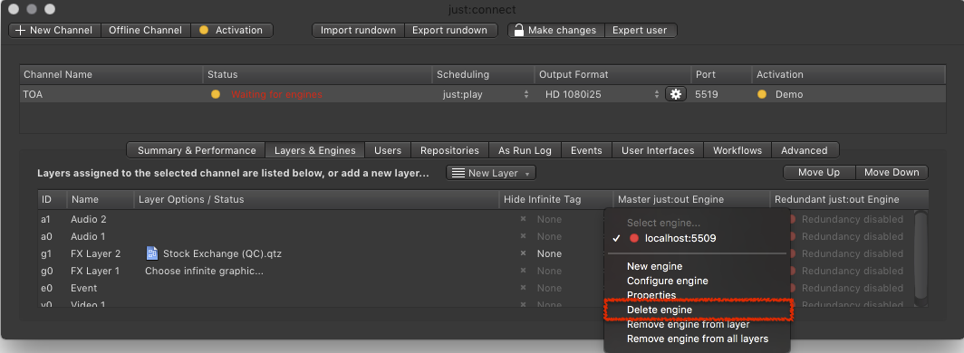
Task: Click Export rundown
Action: pos(449,30)
